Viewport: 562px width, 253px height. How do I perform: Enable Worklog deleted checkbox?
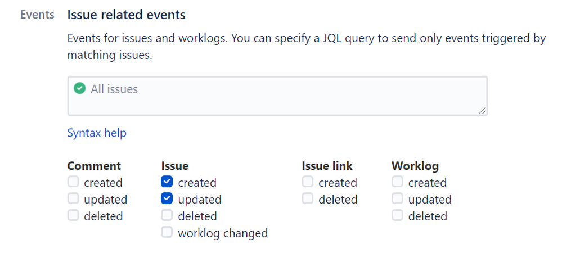(397, 215)
